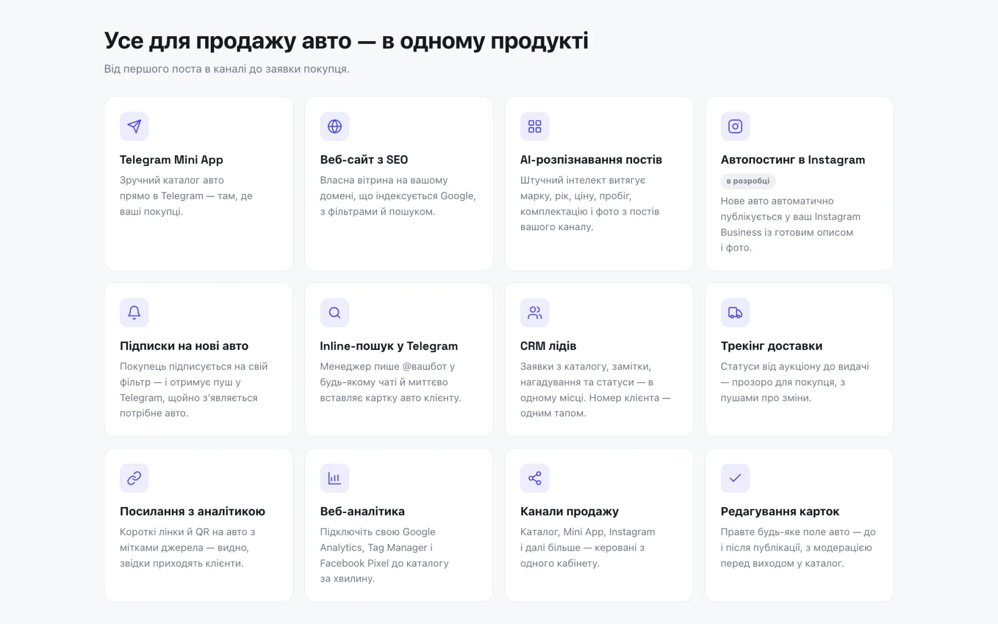Click the 'Веб-аналітика' heading
Viewport: 998px width, 624px height.
362,511
